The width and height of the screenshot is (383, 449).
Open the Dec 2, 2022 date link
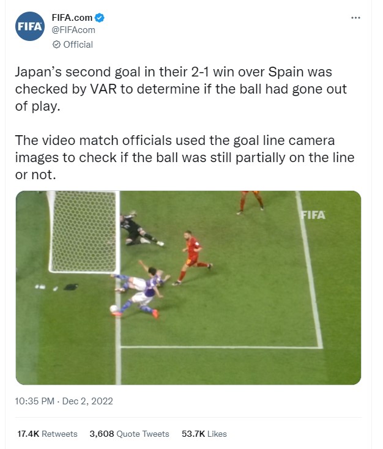pyautogui.click(x=87, y=401)
